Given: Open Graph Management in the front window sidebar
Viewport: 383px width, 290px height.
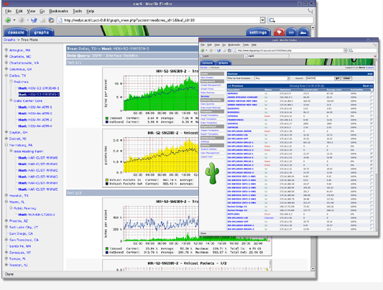Looking at the screenshot, I should (x=211, y=85).
